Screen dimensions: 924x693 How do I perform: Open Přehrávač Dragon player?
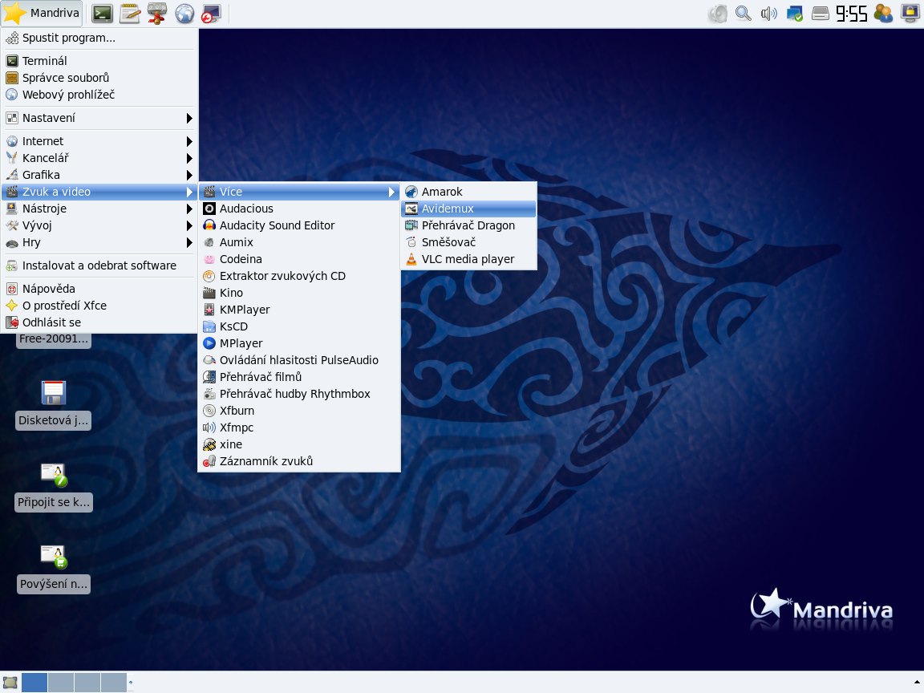tap(468, 225)
